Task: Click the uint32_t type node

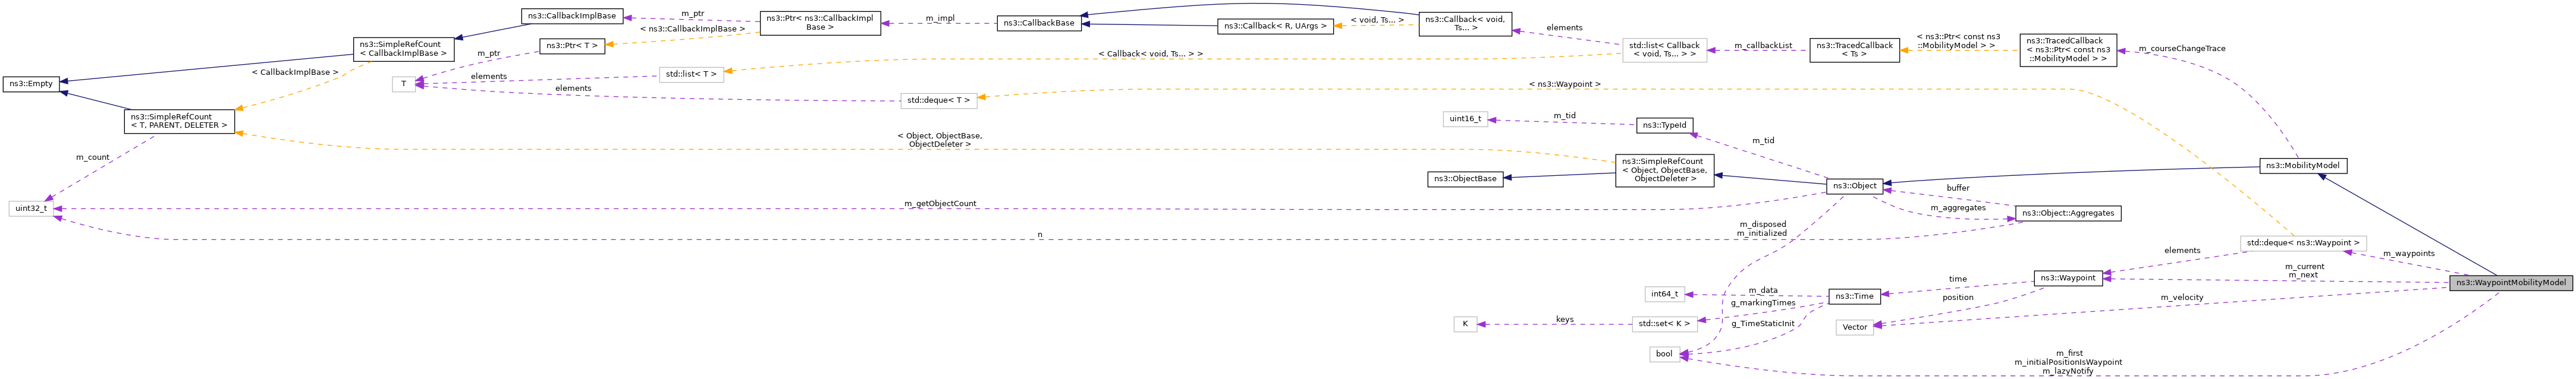Action: pyautogui.click(x=31, y=209)
